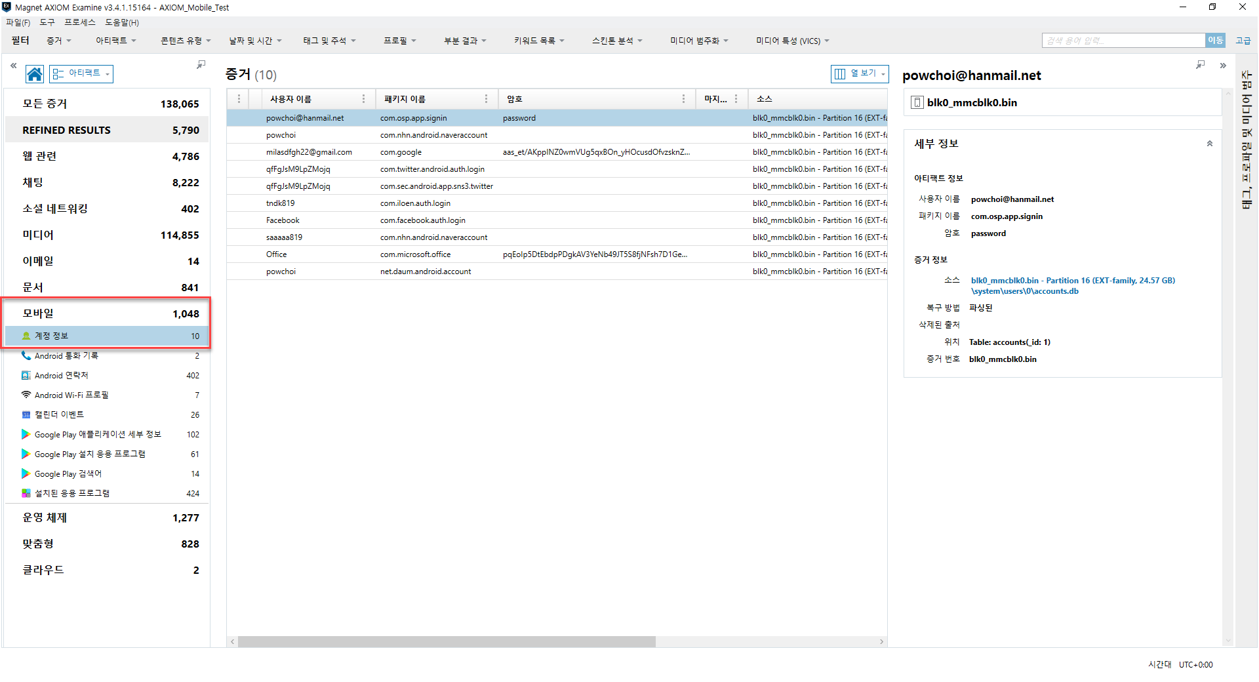Image resolution: width=1259 pixels, height=682 pixels.
Task: Select 미디어 category
Action: [x=107, y=235]
